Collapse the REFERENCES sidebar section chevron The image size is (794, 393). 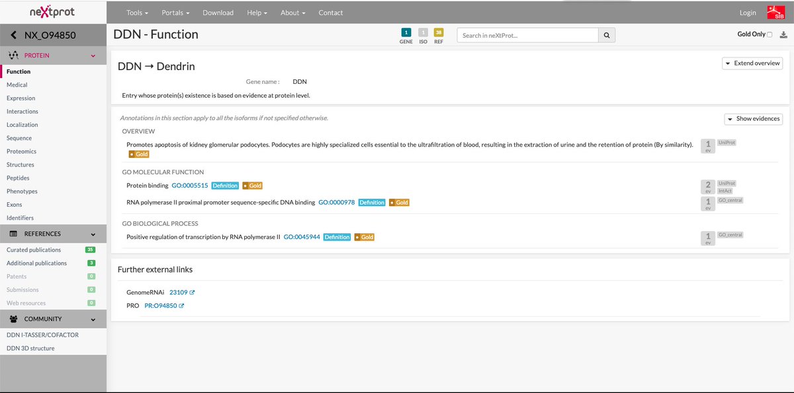(x=93, y=234)
